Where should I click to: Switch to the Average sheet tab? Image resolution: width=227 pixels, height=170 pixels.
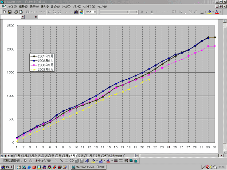tap(117, 155)
